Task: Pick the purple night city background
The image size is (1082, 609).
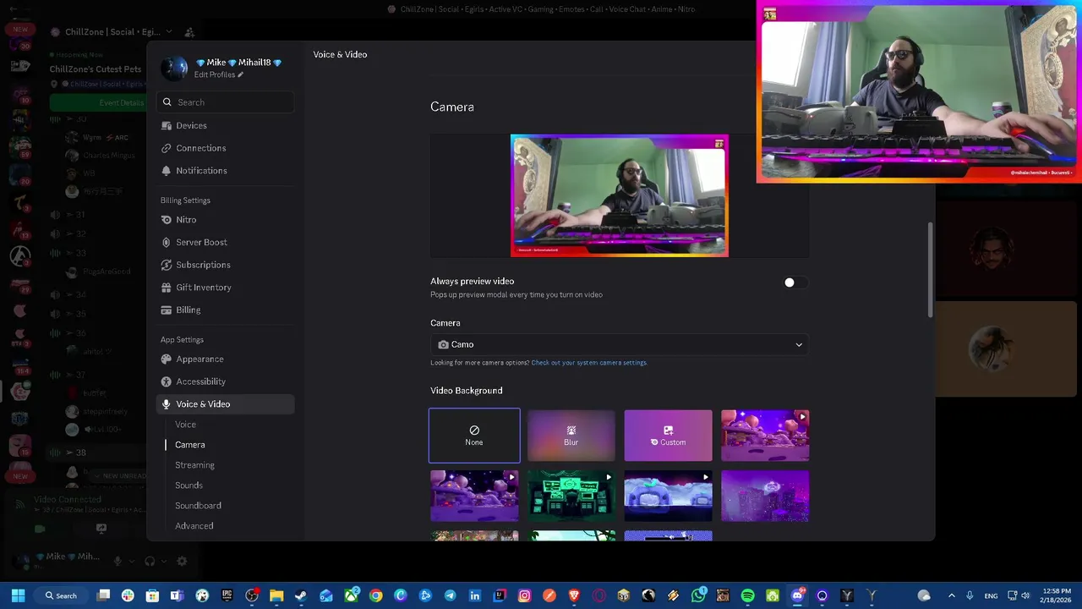Action: pos(765,497)
